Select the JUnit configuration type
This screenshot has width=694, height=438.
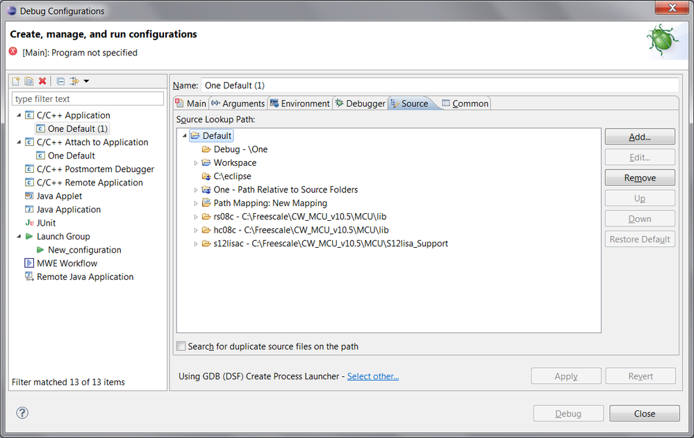tap(46, 223)
